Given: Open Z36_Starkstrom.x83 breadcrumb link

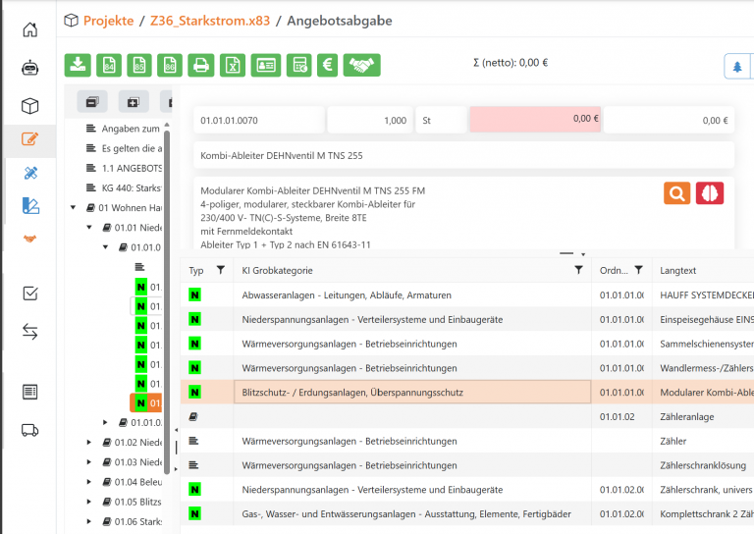Looking at the screenshot, I should point(211,20).
